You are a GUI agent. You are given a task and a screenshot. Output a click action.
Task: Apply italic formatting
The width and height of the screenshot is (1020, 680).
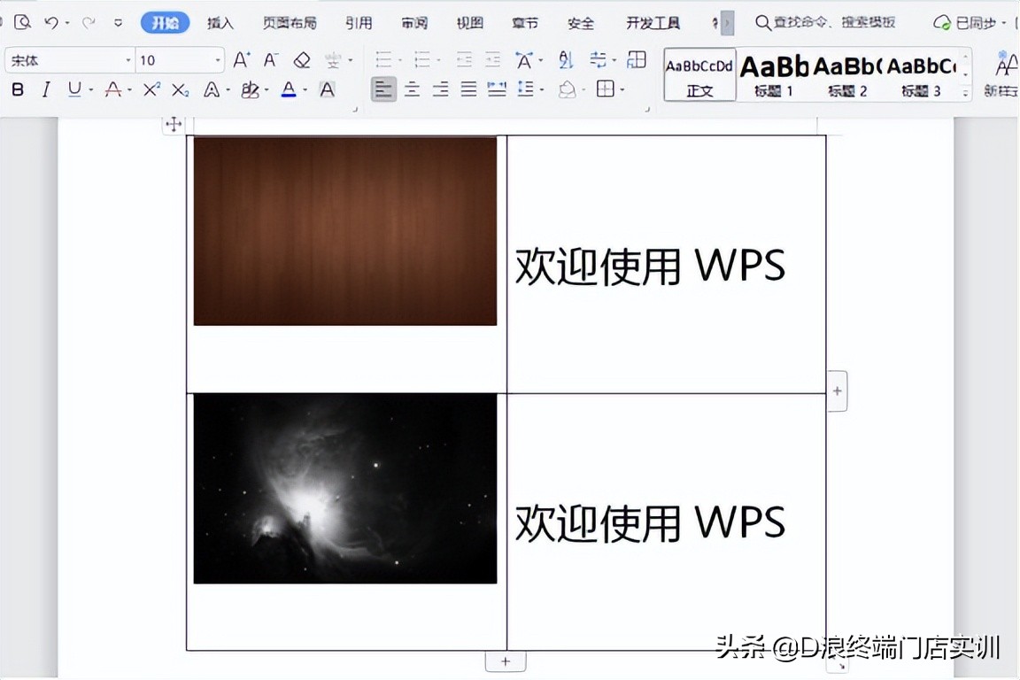[46, 89]
